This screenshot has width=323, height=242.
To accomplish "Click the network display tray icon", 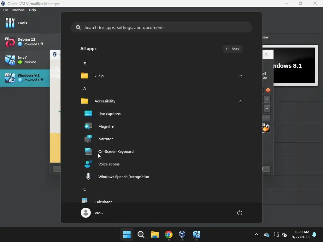I will click(x=276, y=234).
